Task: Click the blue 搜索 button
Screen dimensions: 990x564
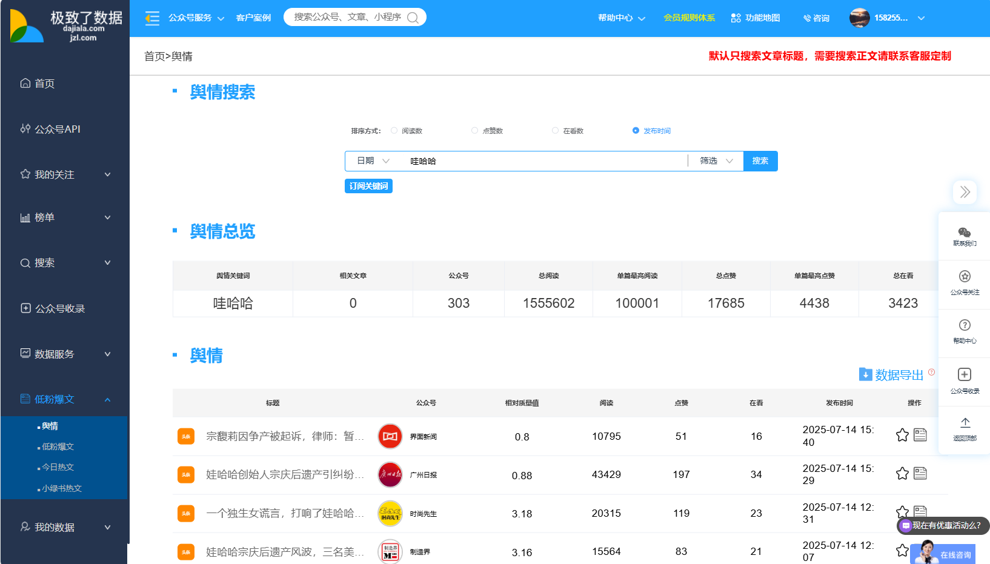Action: tap(760, 161)
